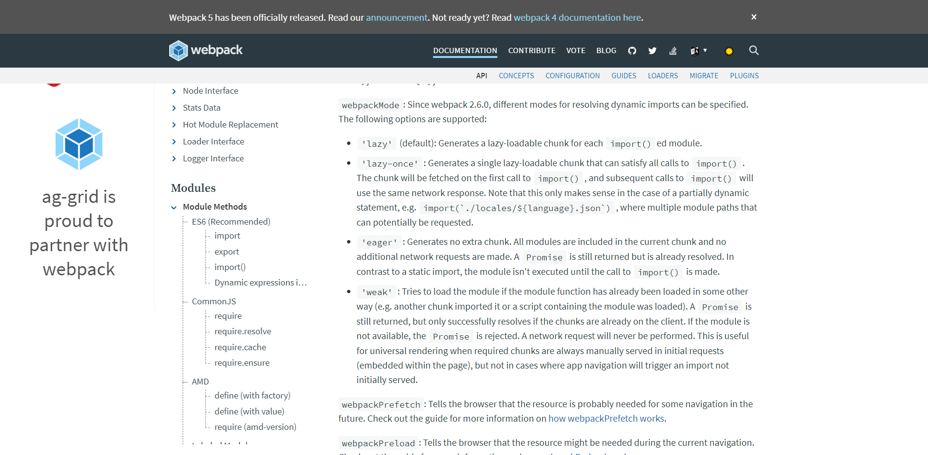Jump to the require anchor
This screenshot has width=928, height=455.
(x=228, y=316)
